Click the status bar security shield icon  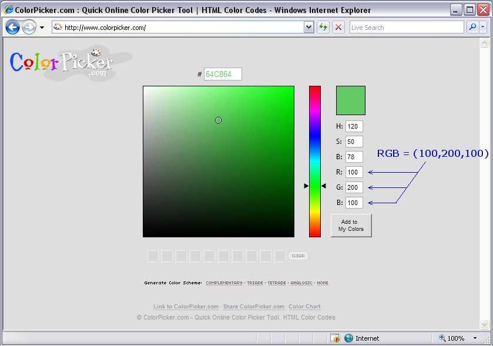tap(335, 338)
